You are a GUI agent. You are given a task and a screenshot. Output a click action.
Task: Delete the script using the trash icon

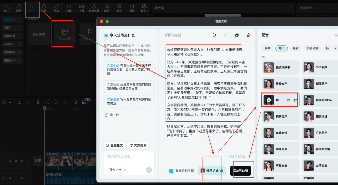(x=248, y=35)
